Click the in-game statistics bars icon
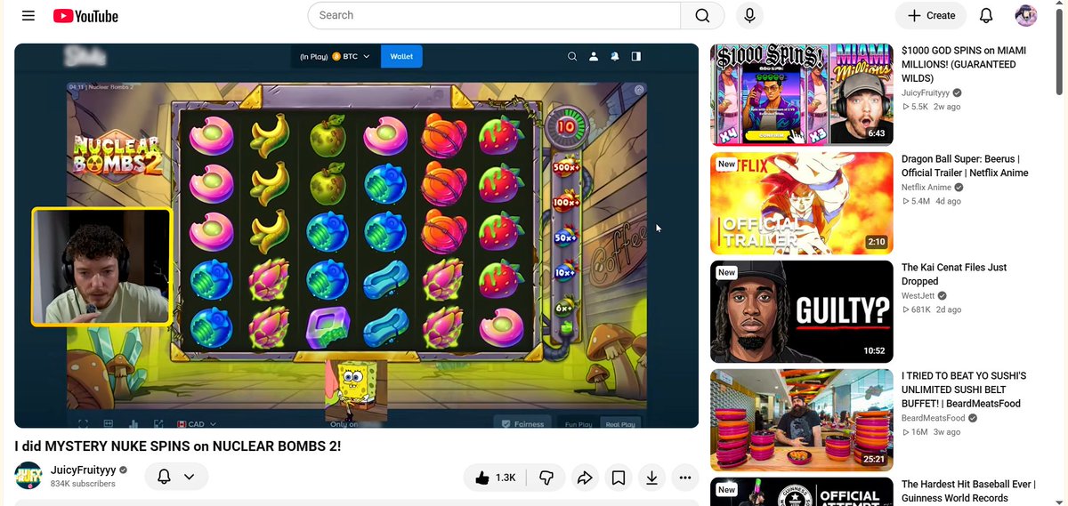 point(133,424)
